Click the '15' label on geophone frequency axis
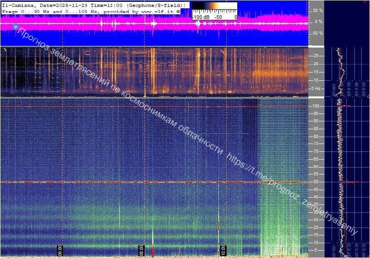 (316, 72)
